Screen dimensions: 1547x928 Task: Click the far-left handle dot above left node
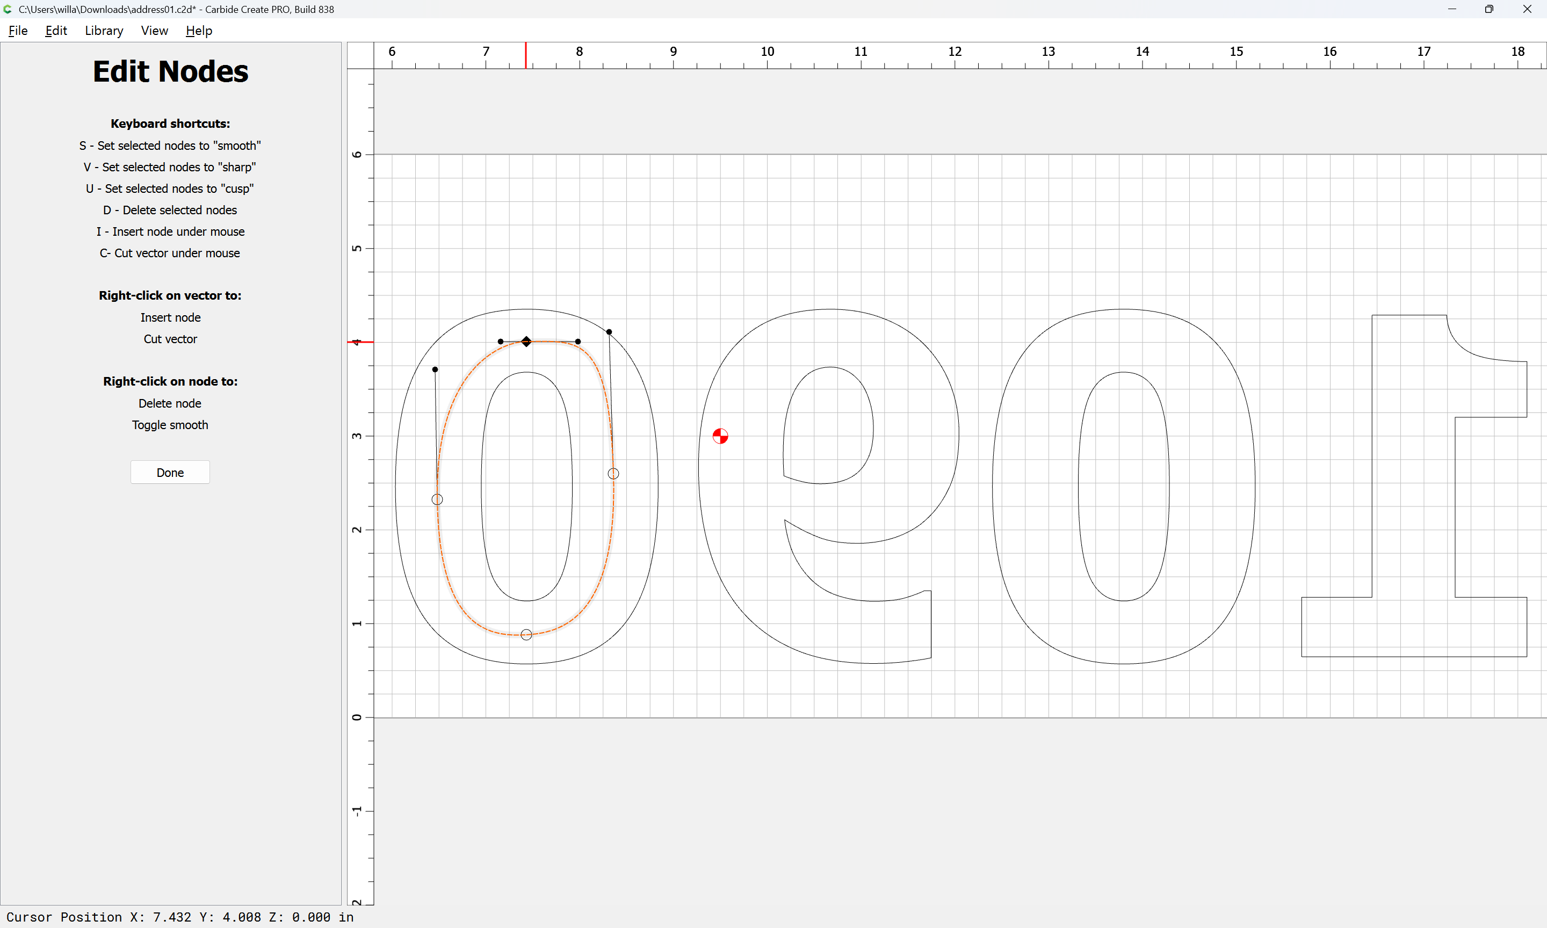pos(435,369)
